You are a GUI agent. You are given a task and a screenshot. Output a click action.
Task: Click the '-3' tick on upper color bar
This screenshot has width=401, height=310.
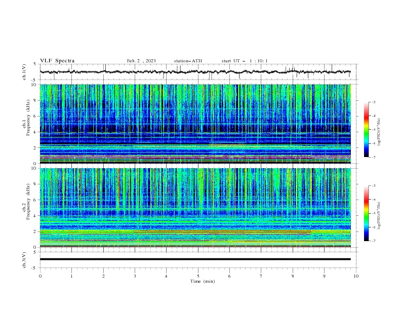tap(373, 102)
